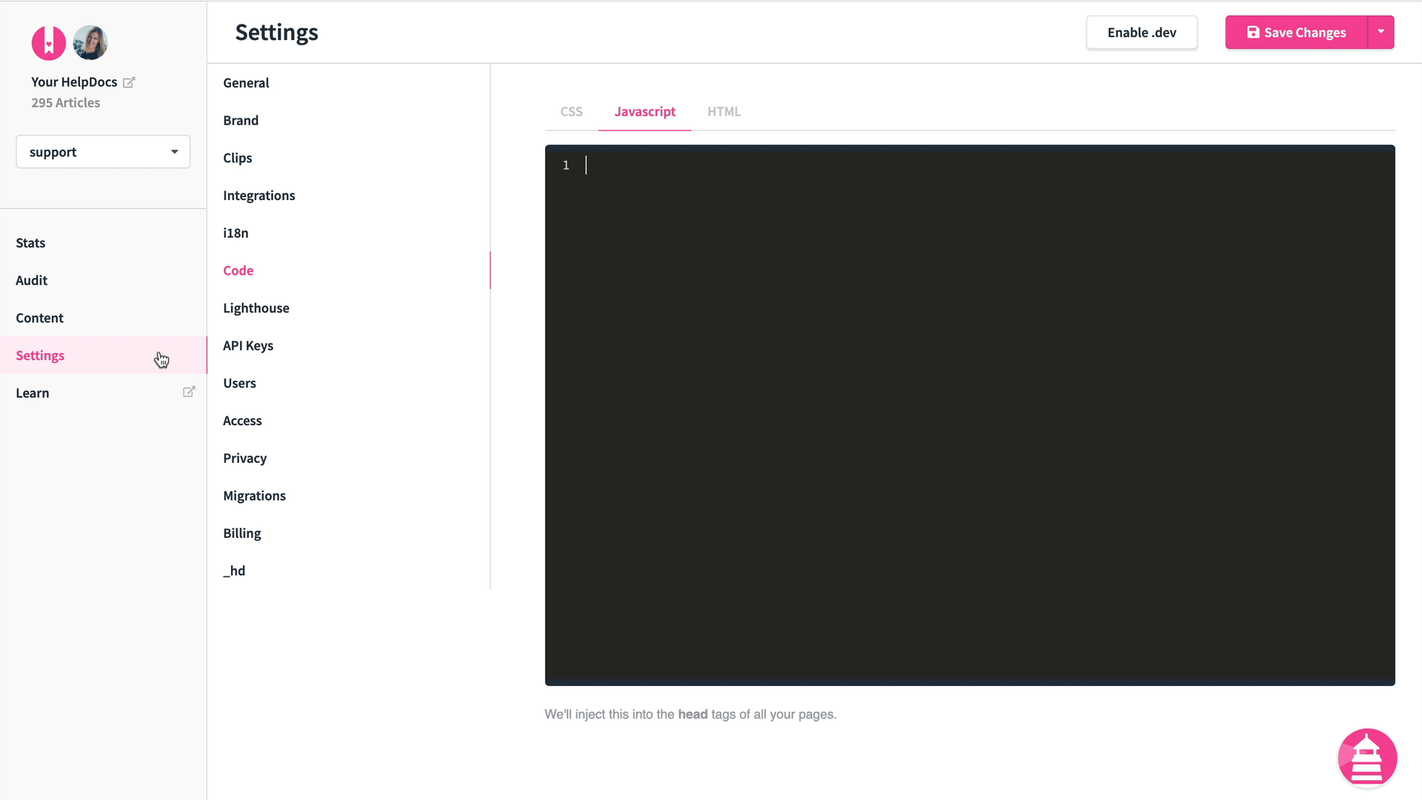This screenshot has width=1422, height=800.
Task: Open the support site selector dropdown
Action: [x=103, y=152]
